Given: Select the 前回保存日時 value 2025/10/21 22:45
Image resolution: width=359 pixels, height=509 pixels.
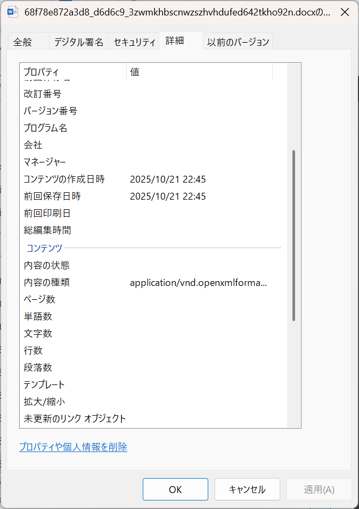Looking at the screenshot, I should click(x=168, y=196).
